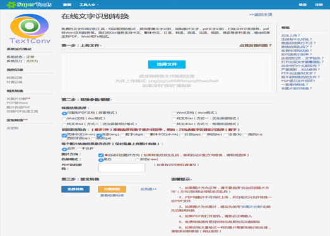
Task: Open the 图片合成PDF sidebar link
Action: click(x=18, y=107)
